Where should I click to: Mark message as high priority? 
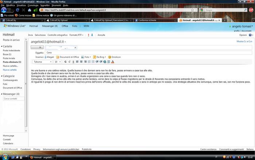[89, 35]
